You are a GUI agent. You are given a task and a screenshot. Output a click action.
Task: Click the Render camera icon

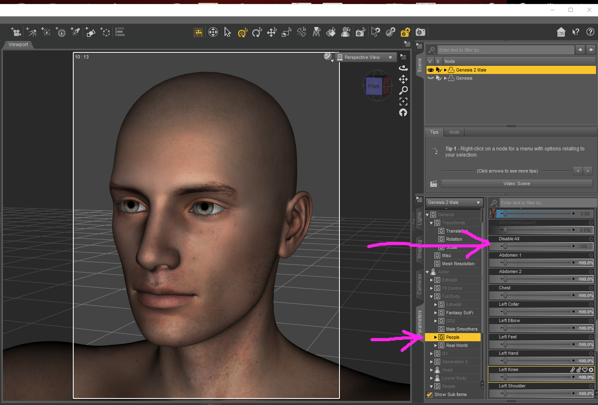point(420,32)
